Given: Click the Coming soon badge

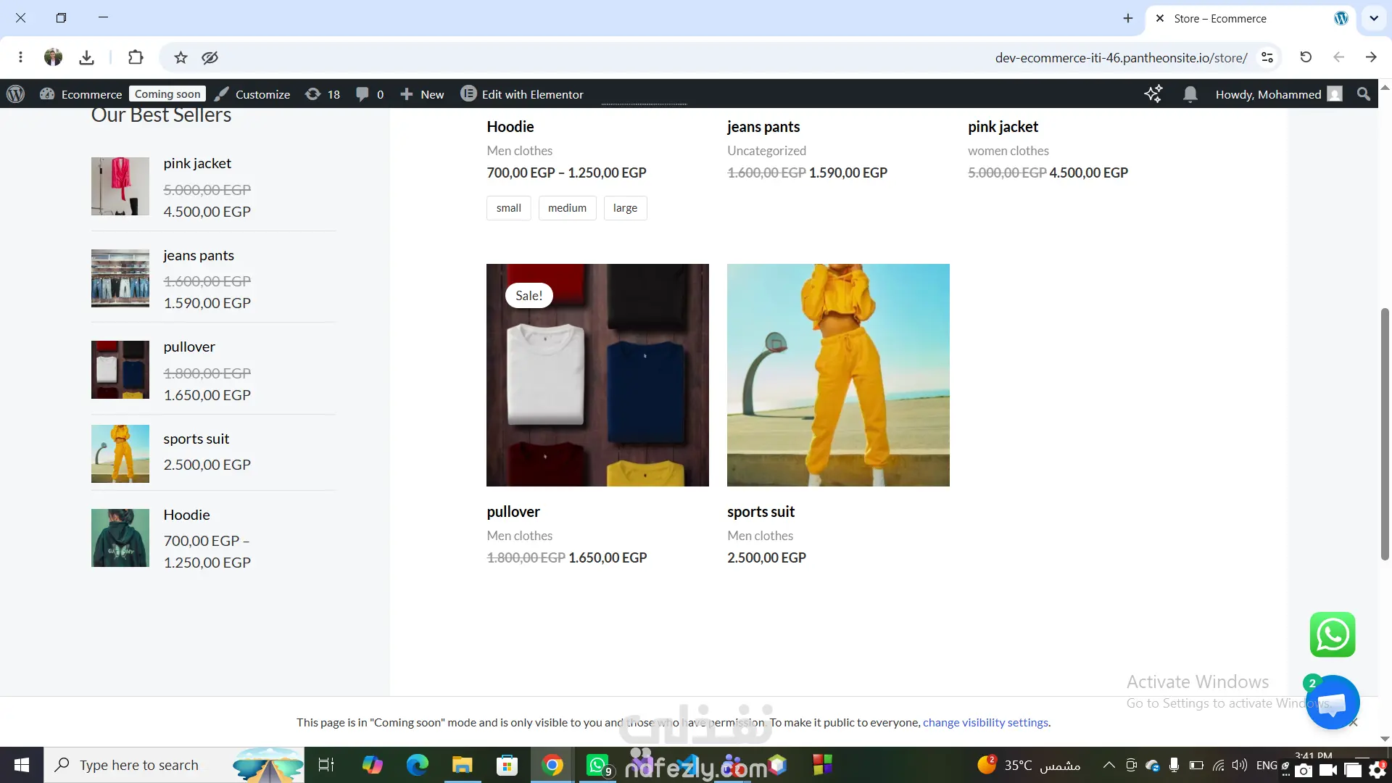Looking at the screenshot, I should [167, 94].
